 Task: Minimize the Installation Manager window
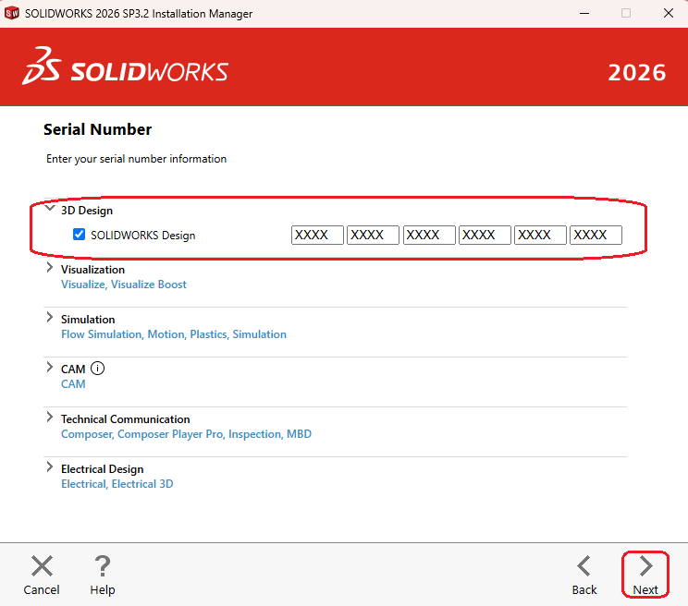pos(584,13)
